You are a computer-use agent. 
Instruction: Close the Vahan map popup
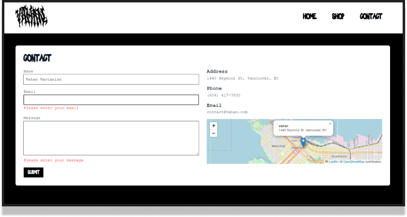tap(330, 124)
